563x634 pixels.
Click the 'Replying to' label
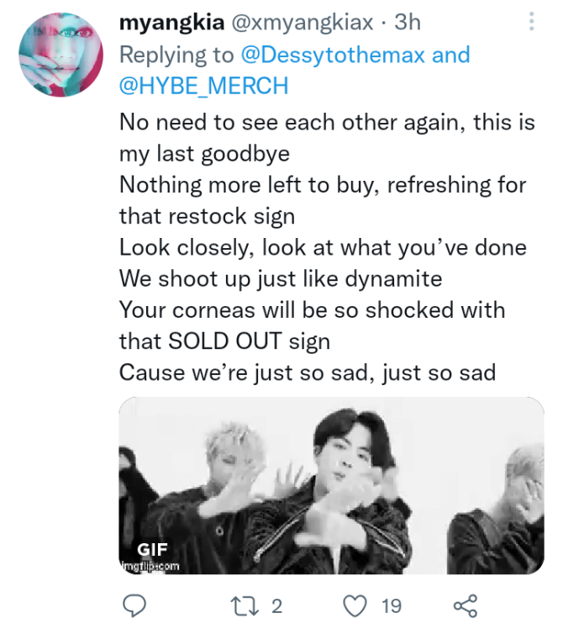point(176,55)
